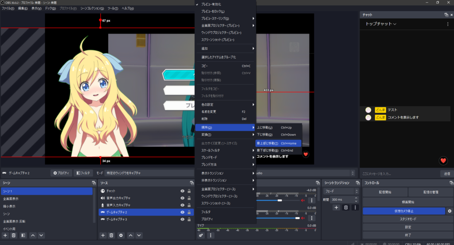Toggle lock for 音声出力キャプチャ source
454x245 pixels.
point(189,198)
